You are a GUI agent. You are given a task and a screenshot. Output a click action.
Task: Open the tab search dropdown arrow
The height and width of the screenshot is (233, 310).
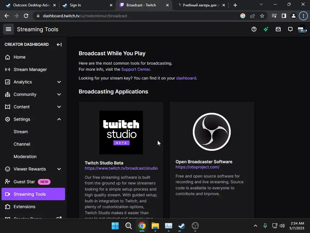click(x=261, y=4)
